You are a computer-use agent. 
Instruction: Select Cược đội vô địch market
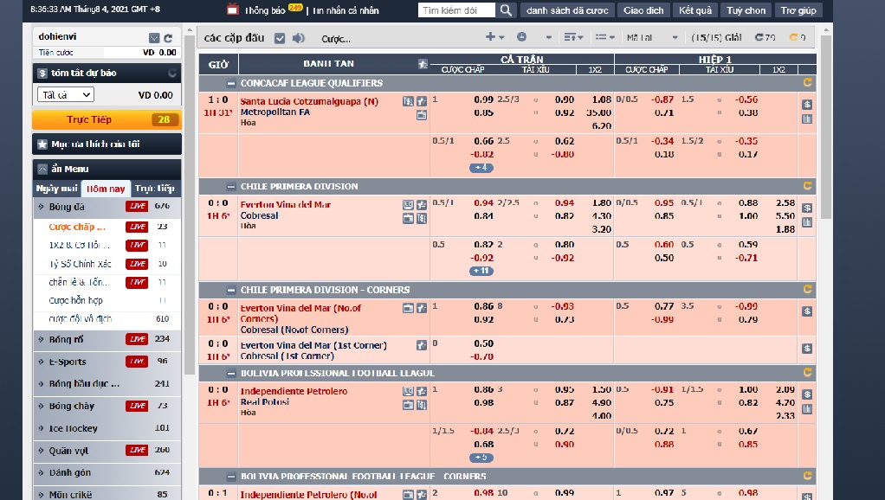tap(81, 318)
